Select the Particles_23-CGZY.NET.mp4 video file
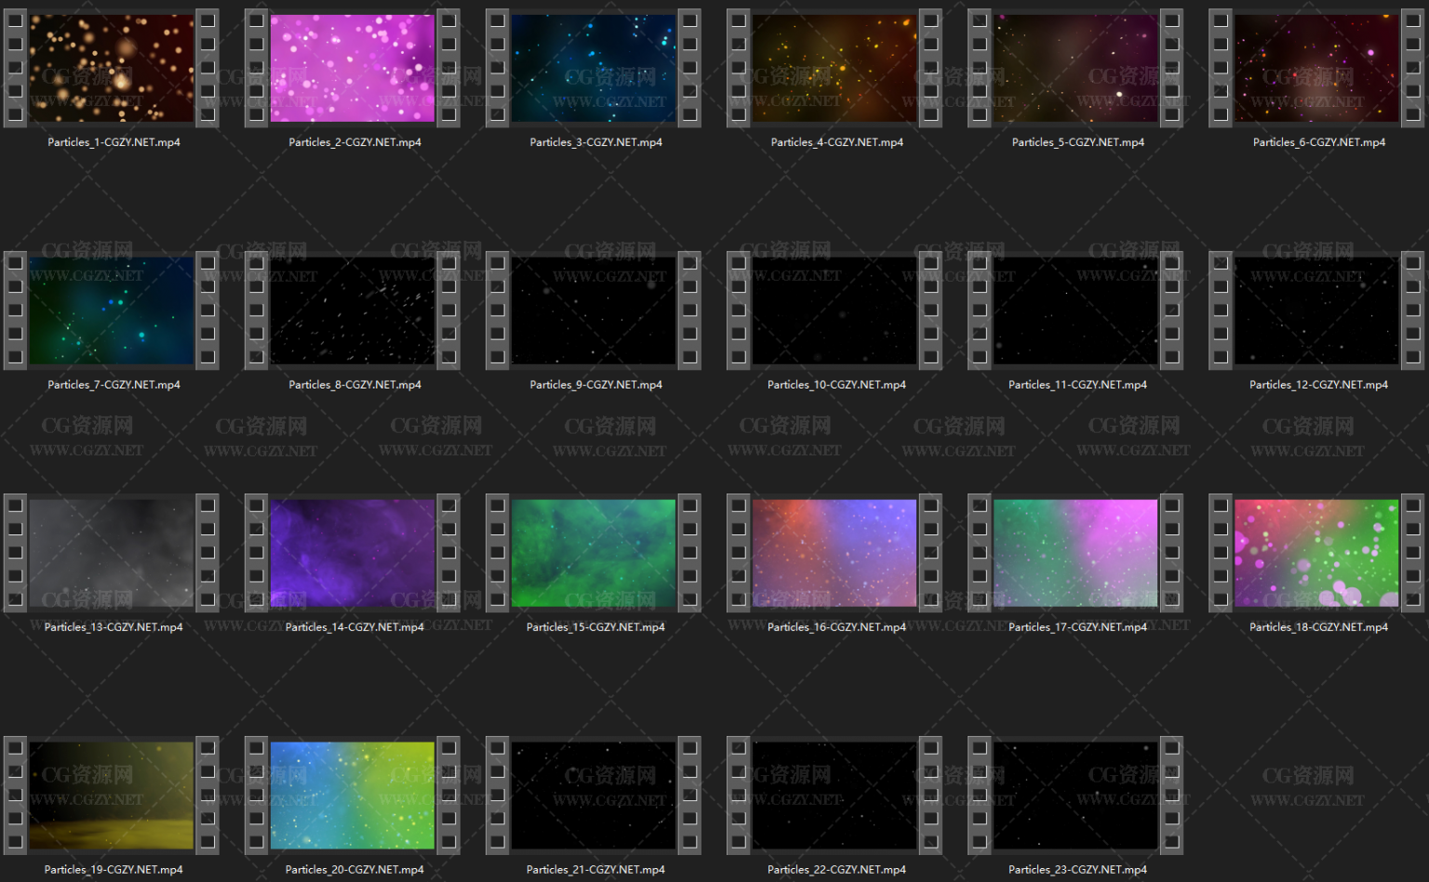 coord(1075,796)
